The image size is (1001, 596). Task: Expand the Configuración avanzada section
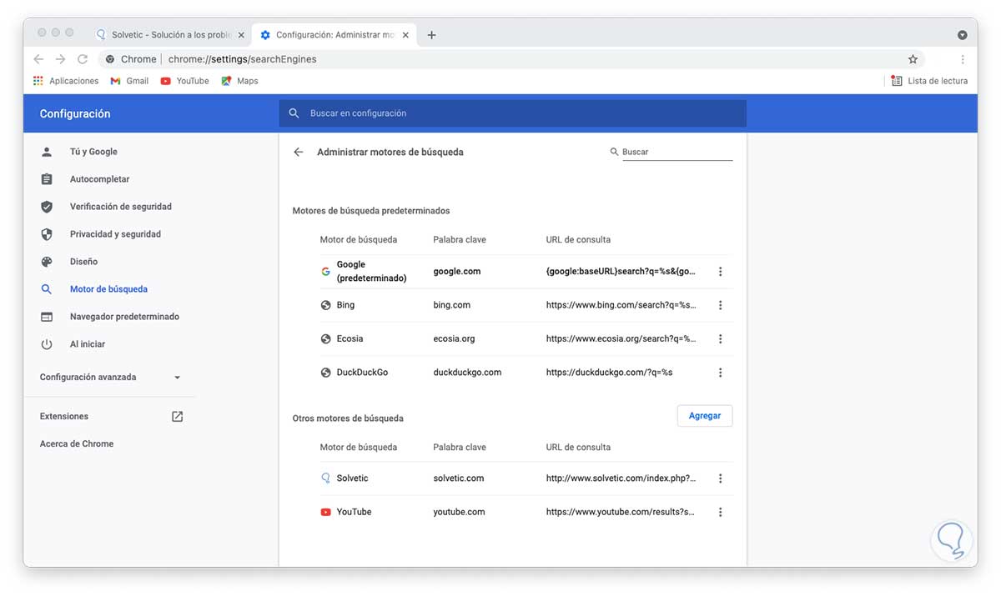(110, 377)
